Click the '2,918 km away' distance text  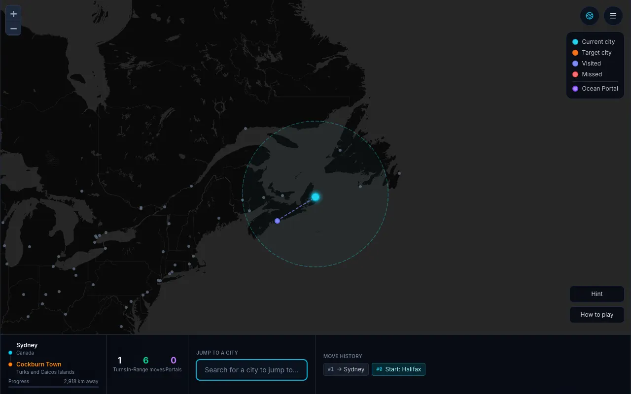[81, 381]
